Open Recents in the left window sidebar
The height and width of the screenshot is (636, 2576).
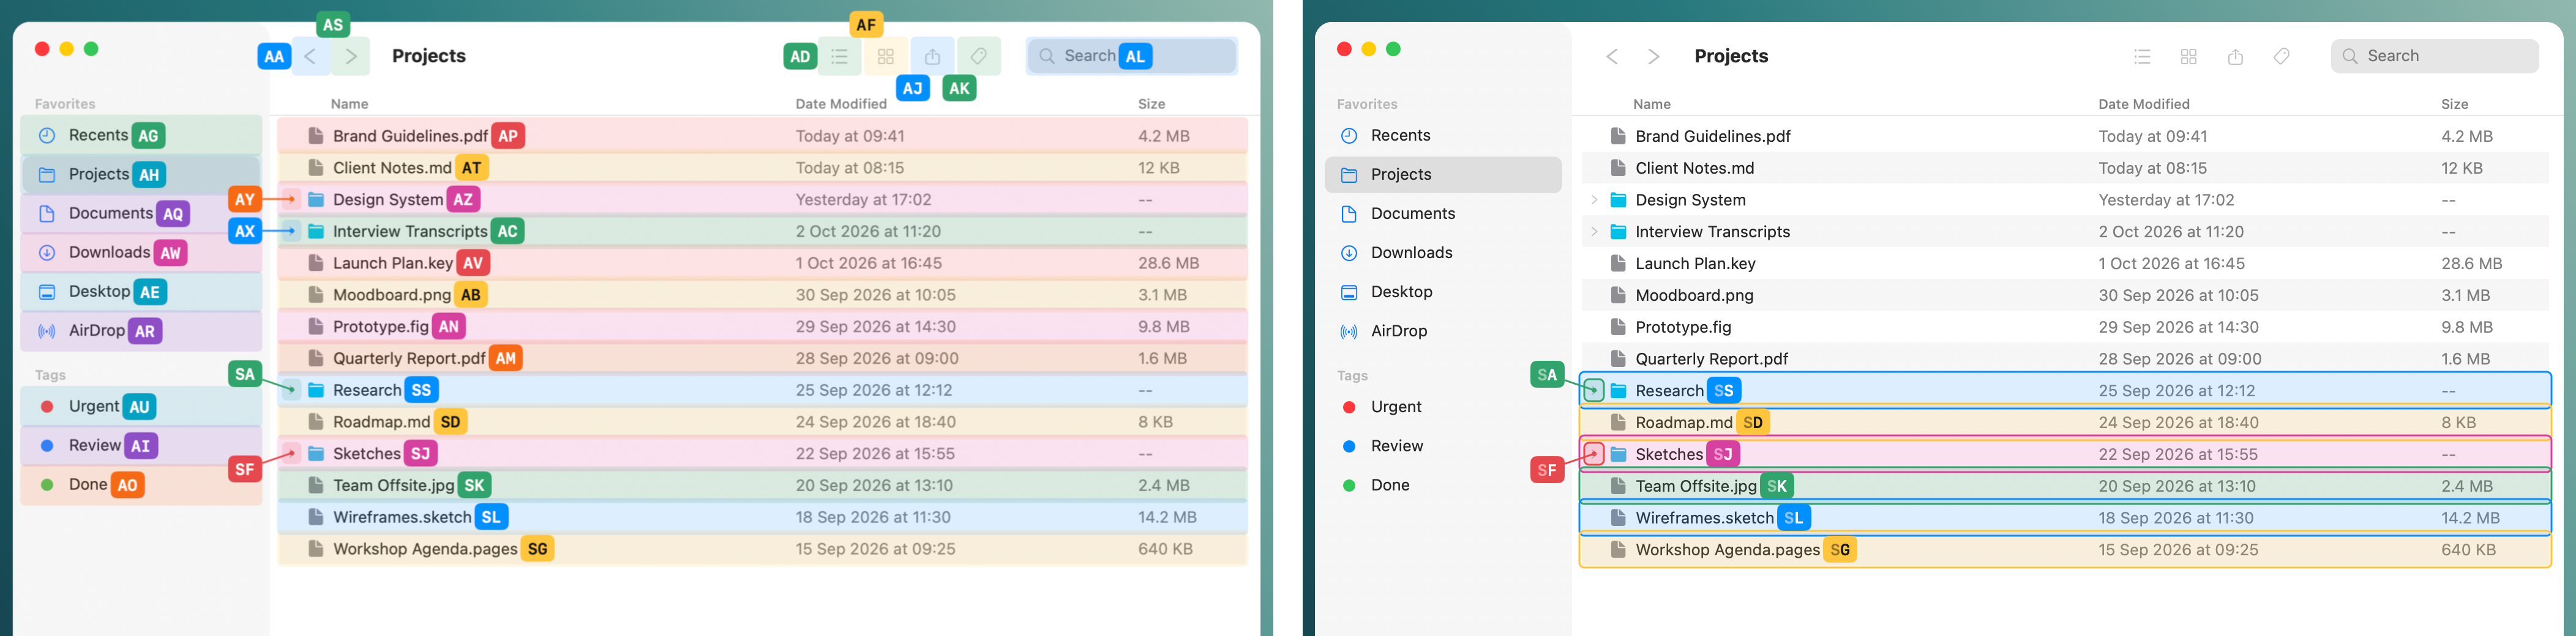[x=141, y=135]
